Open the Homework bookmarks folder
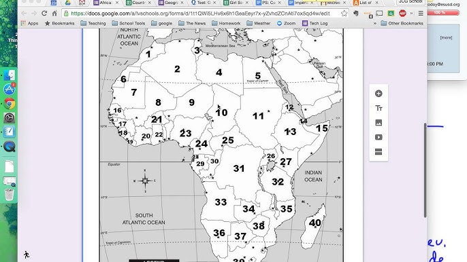This screenshot has width=467, height=262. [x=226, y=23]
